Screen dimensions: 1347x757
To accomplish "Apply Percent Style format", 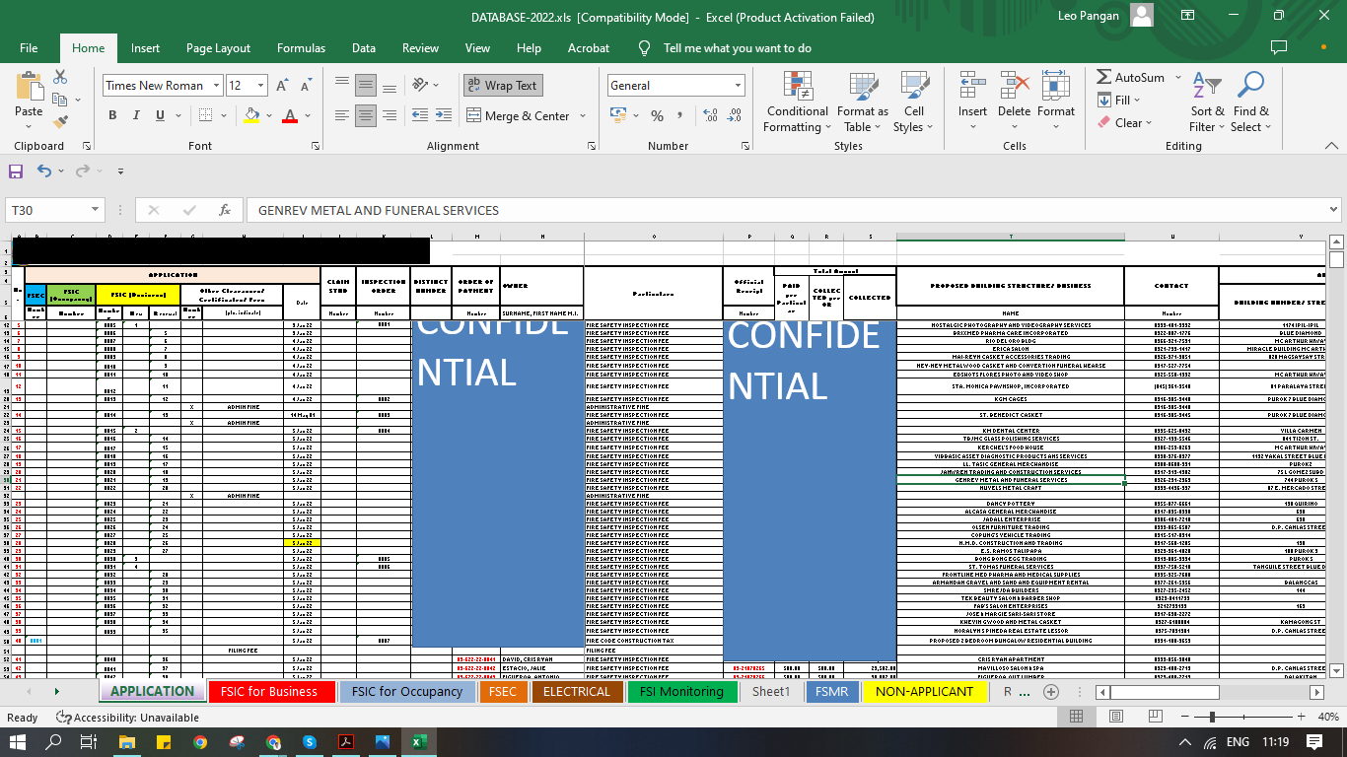I will coord(658,116).
